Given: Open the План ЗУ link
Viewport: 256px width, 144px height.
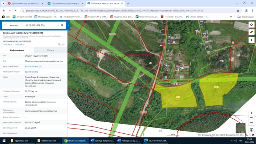Looking at the screenshot, I should tap(7, 45).
